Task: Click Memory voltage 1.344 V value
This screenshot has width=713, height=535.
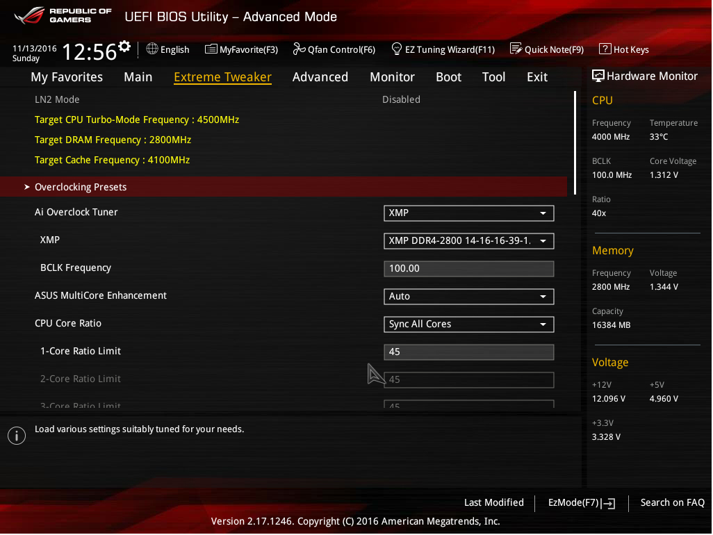Action: point(664,287)
